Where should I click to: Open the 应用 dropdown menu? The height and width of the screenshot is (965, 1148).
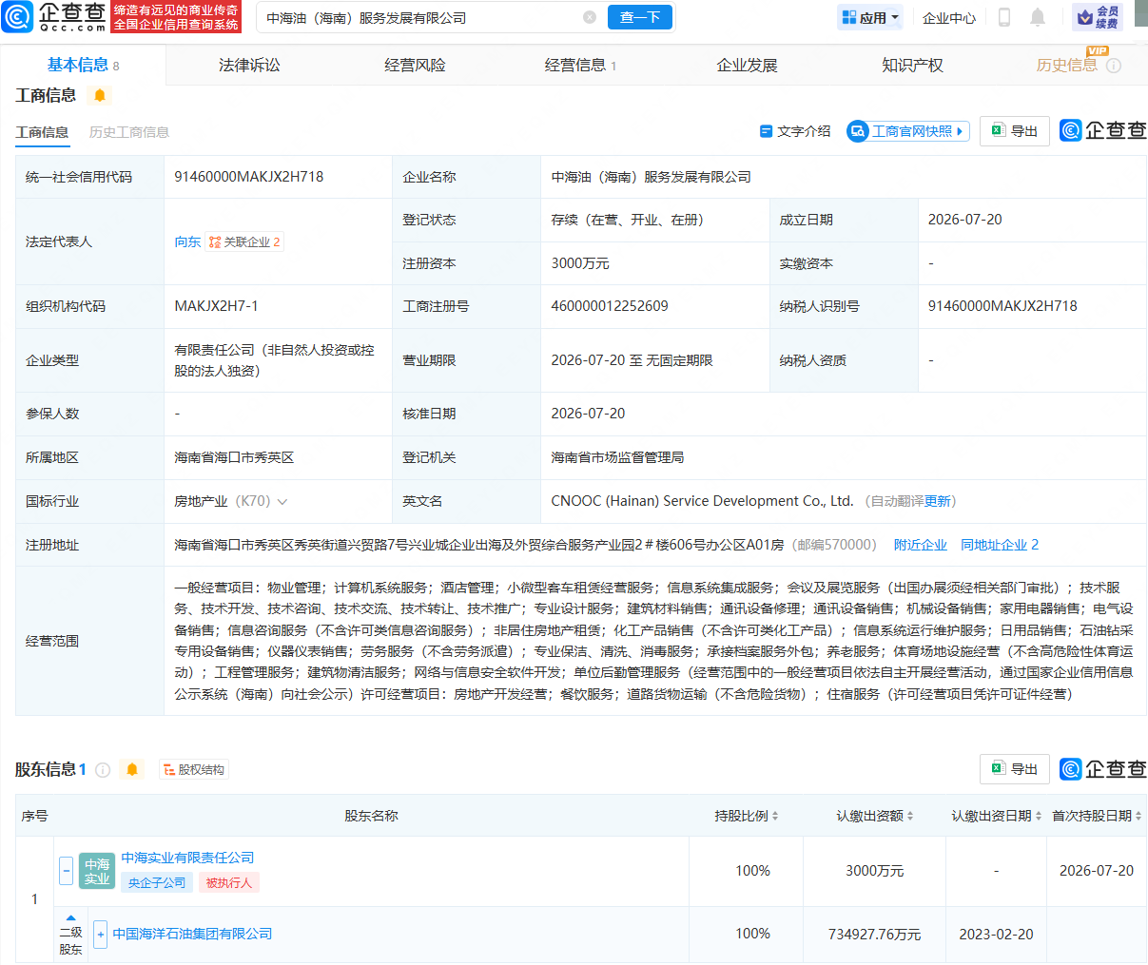pyautogui.click(x=871, y=17)
